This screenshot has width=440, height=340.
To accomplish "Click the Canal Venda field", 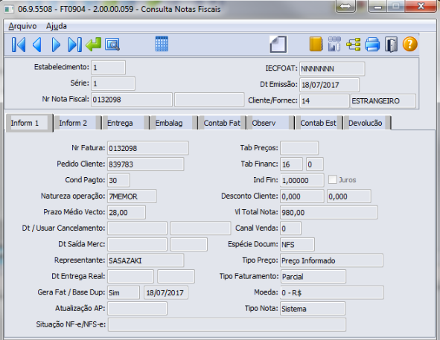I will [290, 228].
